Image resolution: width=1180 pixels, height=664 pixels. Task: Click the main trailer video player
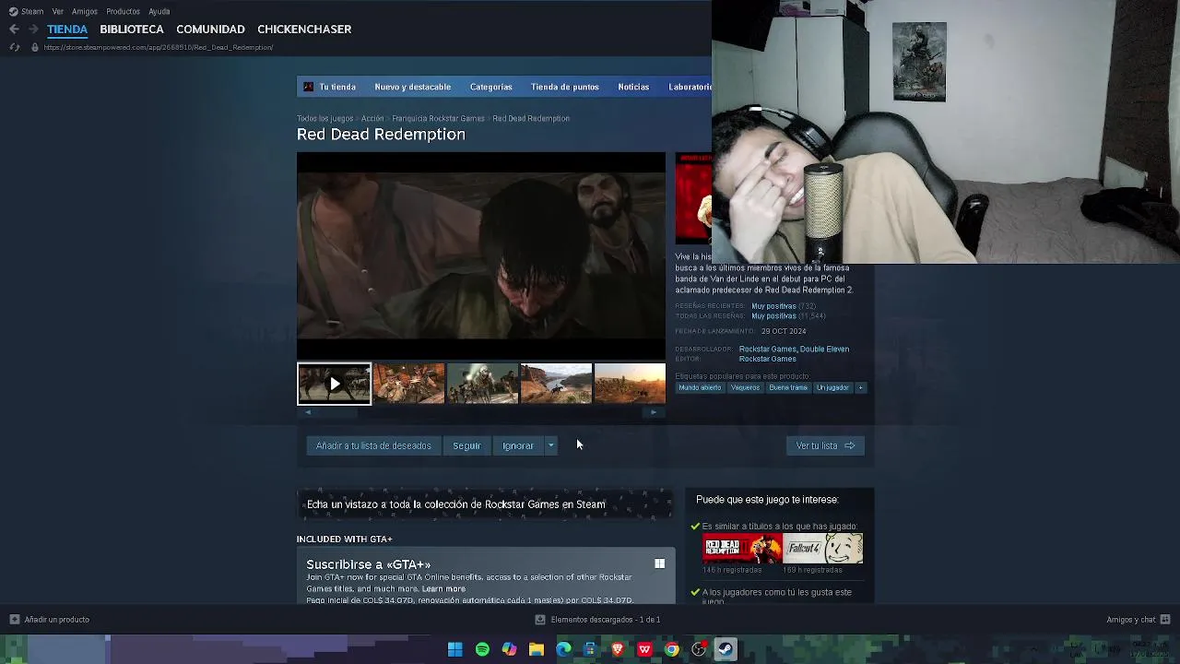coord(480,255)
